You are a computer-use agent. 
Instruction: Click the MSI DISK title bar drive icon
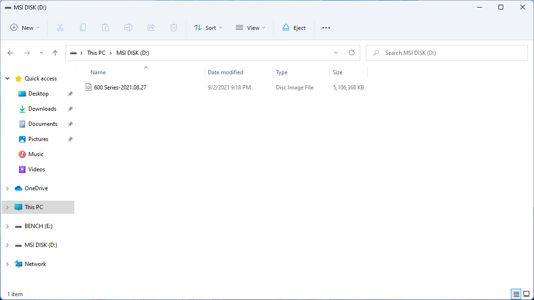[8, 8]
